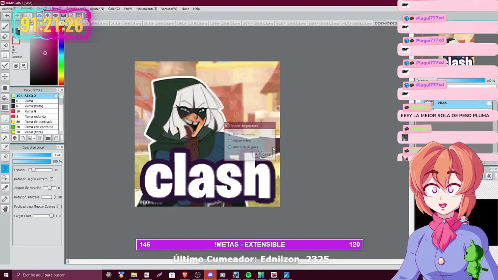
Task: Click the brush size value field 194
Action: (57, 155)
